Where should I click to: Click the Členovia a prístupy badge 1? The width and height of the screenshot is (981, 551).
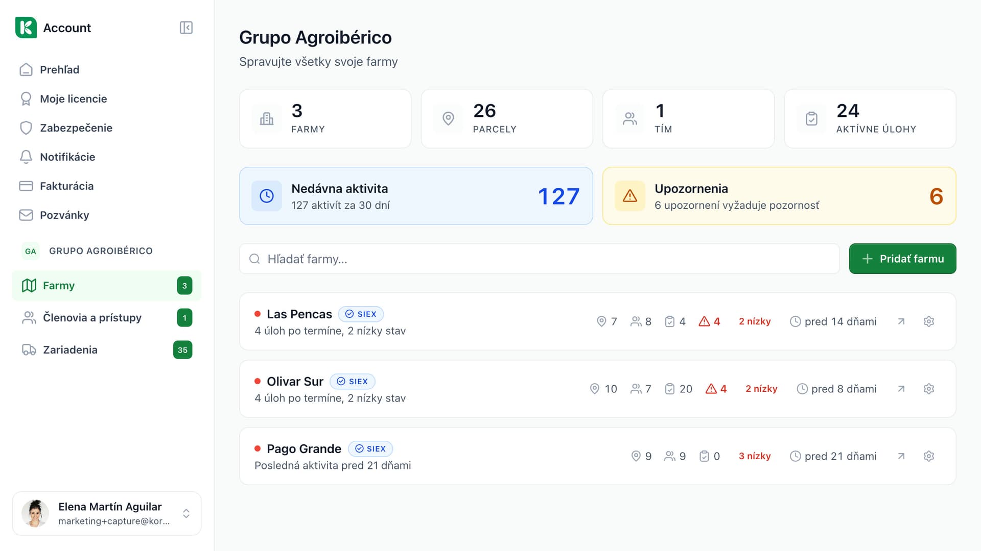point(184,318)
